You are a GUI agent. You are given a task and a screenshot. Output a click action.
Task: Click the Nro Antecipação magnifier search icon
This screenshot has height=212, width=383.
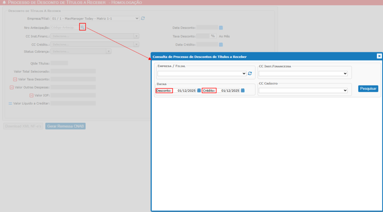point(83,27)
